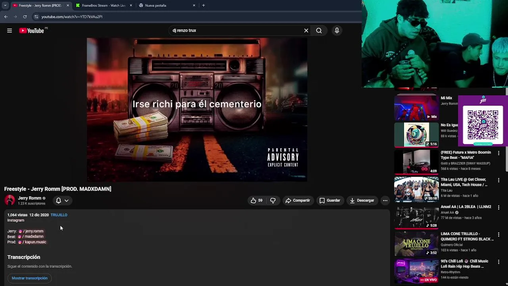Image resolution: width=508 pixels, height=286 pixels.
Task: Open madxdamn Instagram link
Action: [31, 237]
